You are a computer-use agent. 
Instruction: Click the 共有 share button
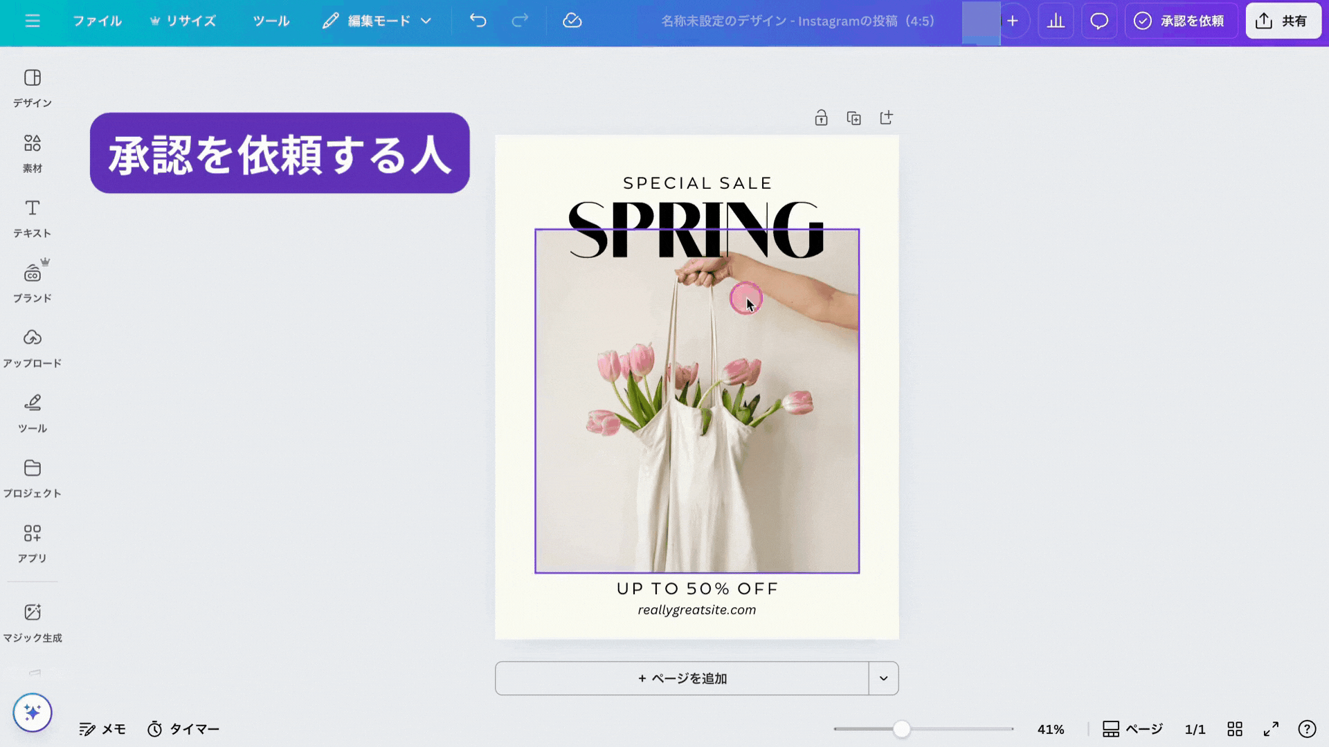1283,21
